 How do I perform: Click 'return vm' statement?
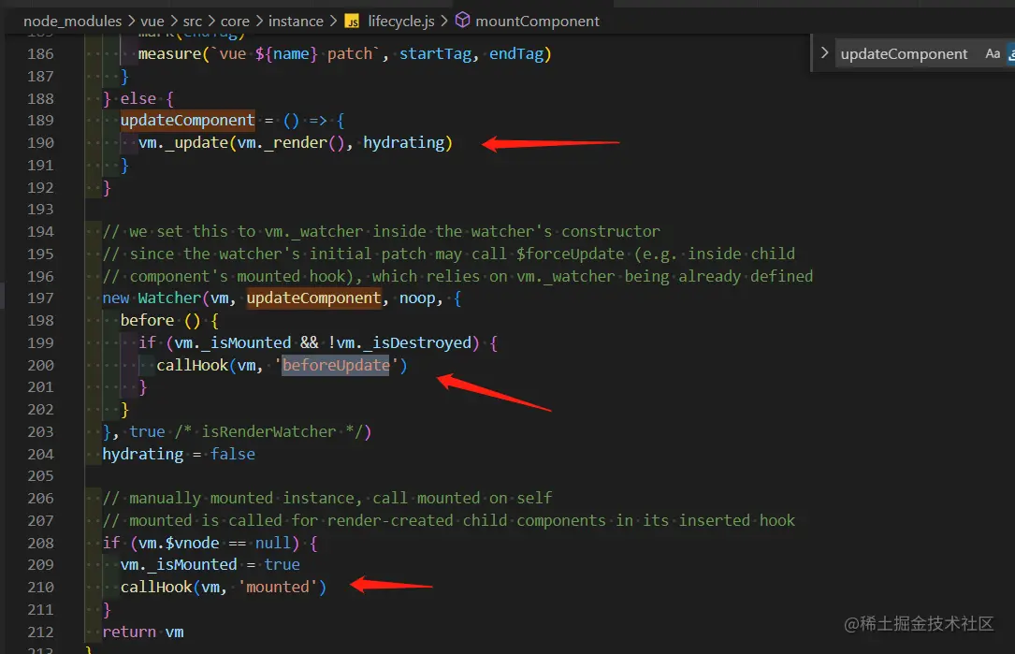pyautogui.click(x=143, y=632)
